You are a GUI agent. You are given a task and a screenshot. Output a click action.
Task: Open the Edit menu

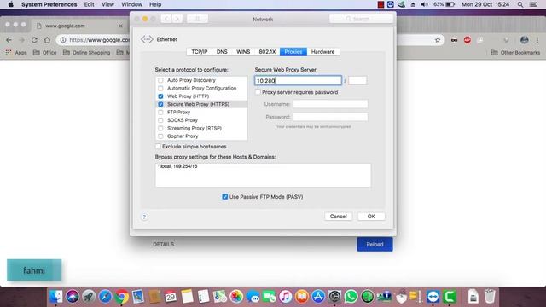(x=89, y=4)
